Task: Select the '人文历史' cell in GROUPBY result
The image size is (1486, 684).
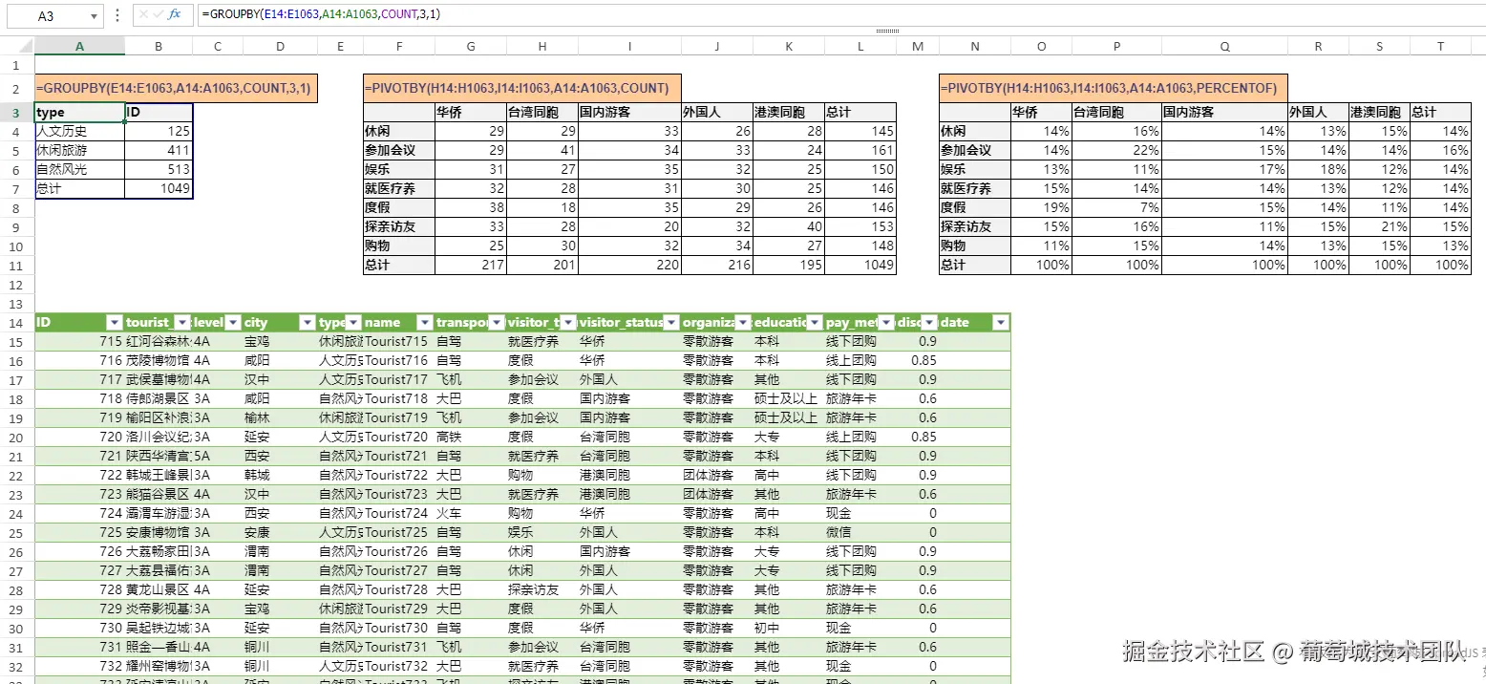Action: click(79, 132)
